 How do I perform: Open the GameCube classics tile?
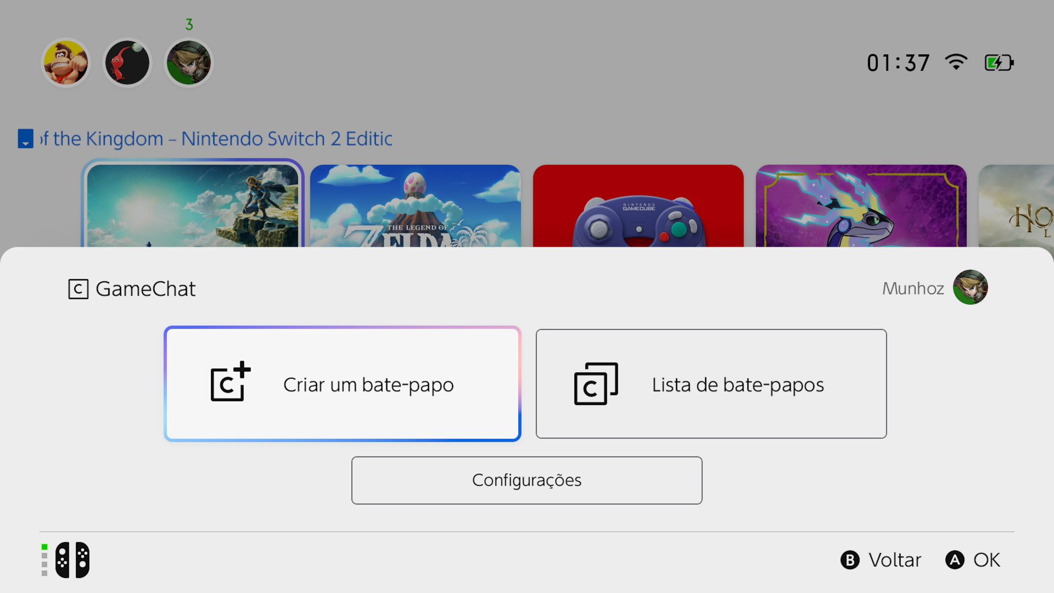pos(638,206)
